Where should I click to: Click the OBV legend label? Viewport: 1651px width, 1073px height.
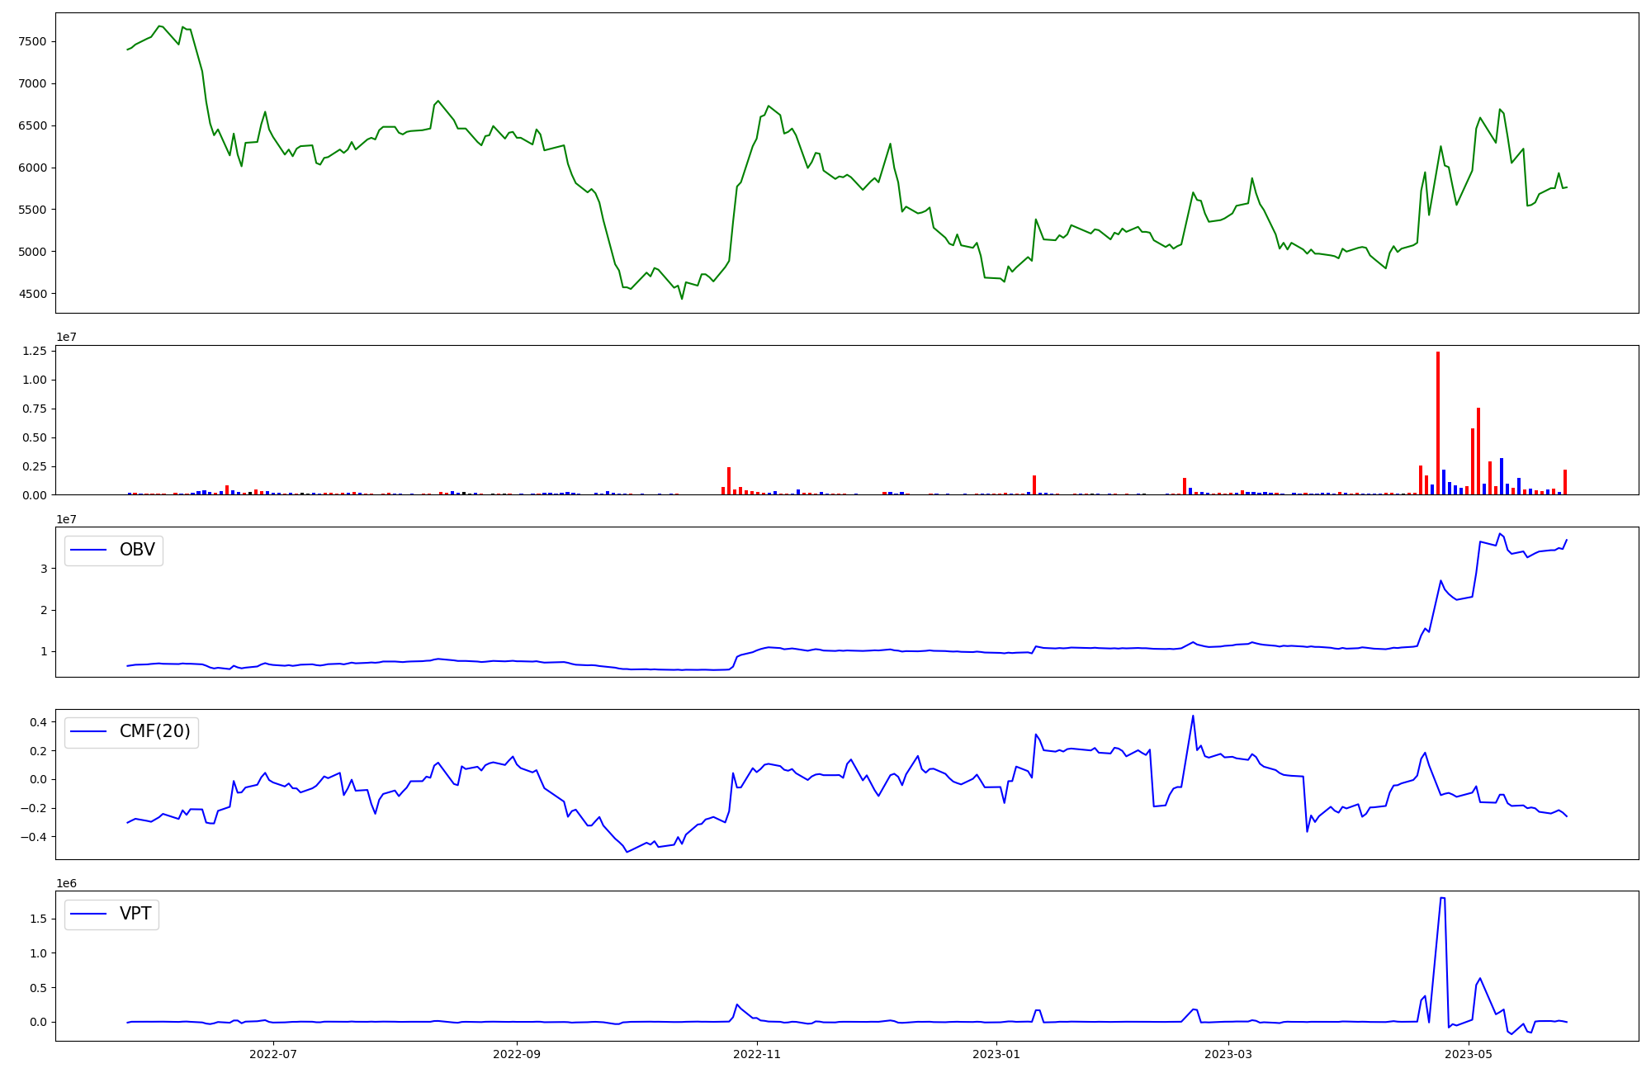coord(137,550)
